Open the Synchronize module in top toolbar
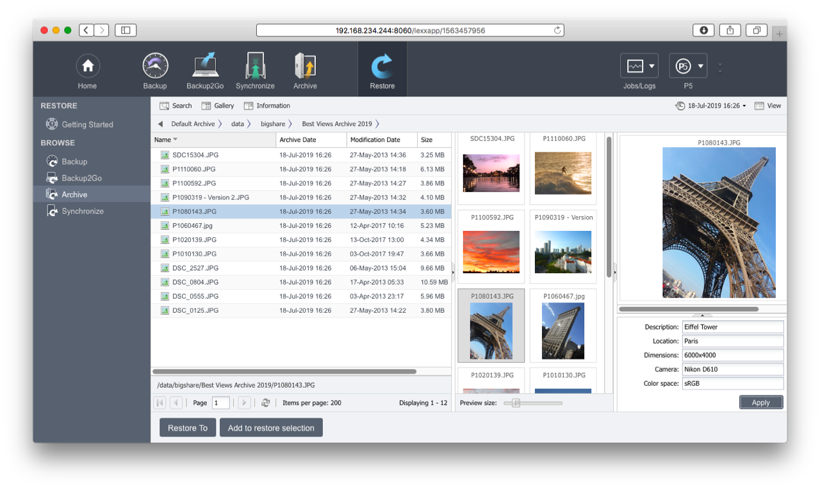The image size is (820, 490). [x=255, y=67]
